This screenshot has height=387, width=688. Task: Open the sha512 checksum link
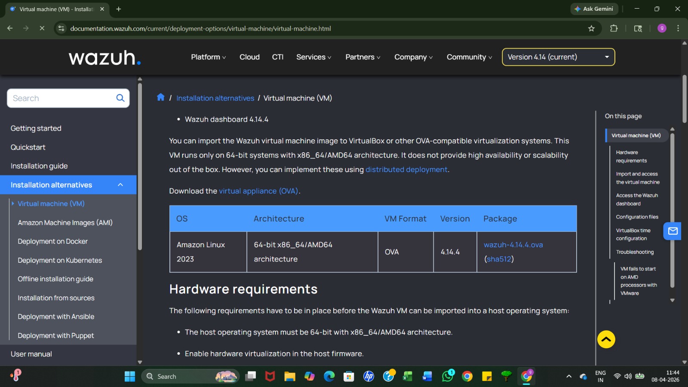(x=499, y=259)
